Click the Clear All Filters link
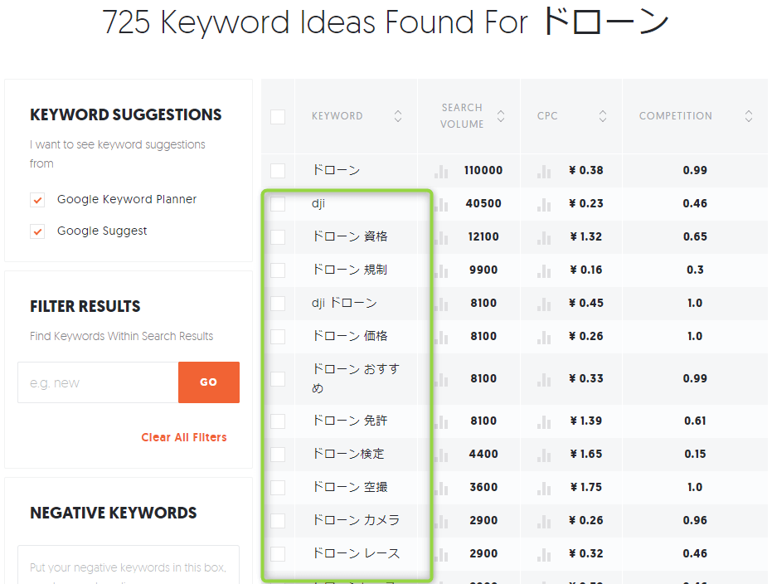Viewport: 772px width, 584px height. [183, 437]
